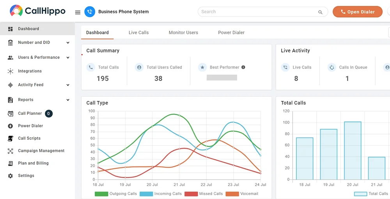The width and height of the screenshot is (390, 199).
Task: Click the Campaign Management sidebar icon
Action: click(11, 151)
